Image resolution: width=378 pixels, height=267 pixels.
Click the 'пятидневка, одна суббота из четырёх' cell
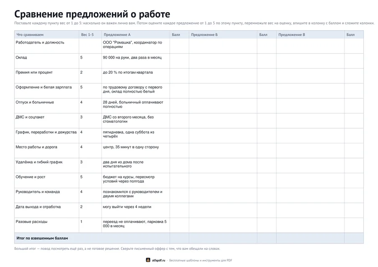[136, 135]
